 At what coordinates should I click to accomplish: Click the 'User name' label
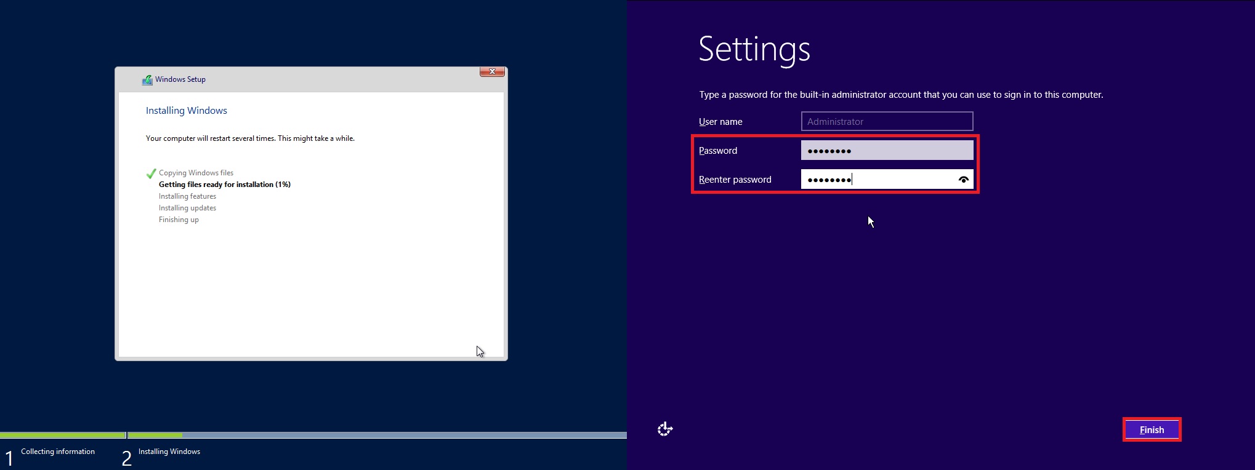click(720, 122)
